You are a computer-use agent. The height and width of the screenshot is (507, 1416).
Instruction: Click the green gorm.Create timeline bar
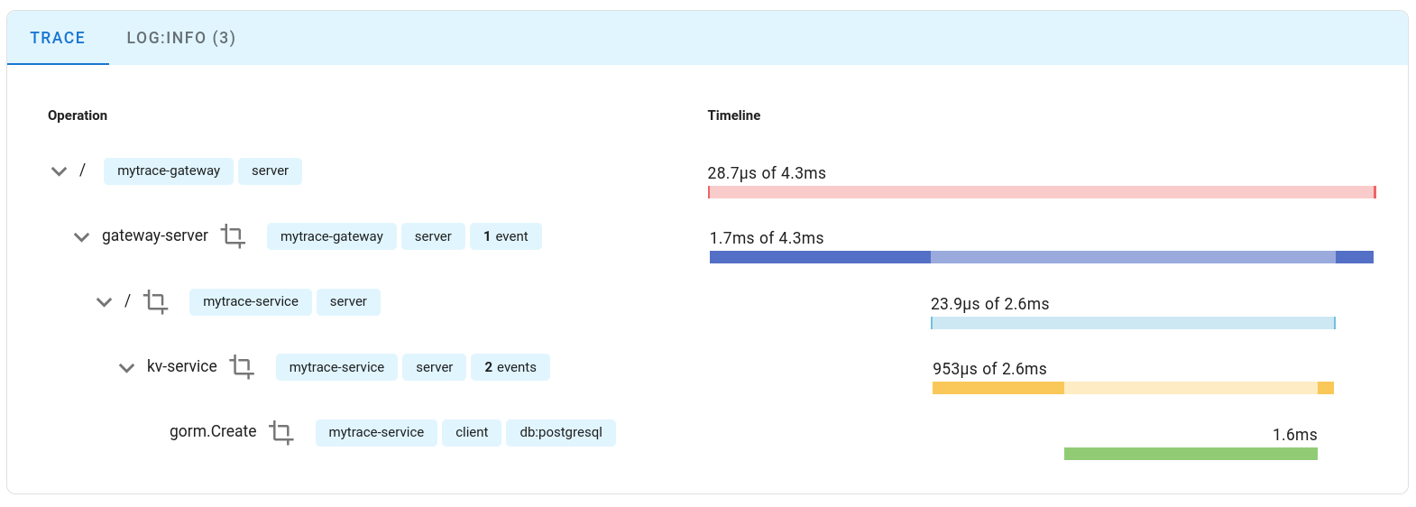(1190, 454)
